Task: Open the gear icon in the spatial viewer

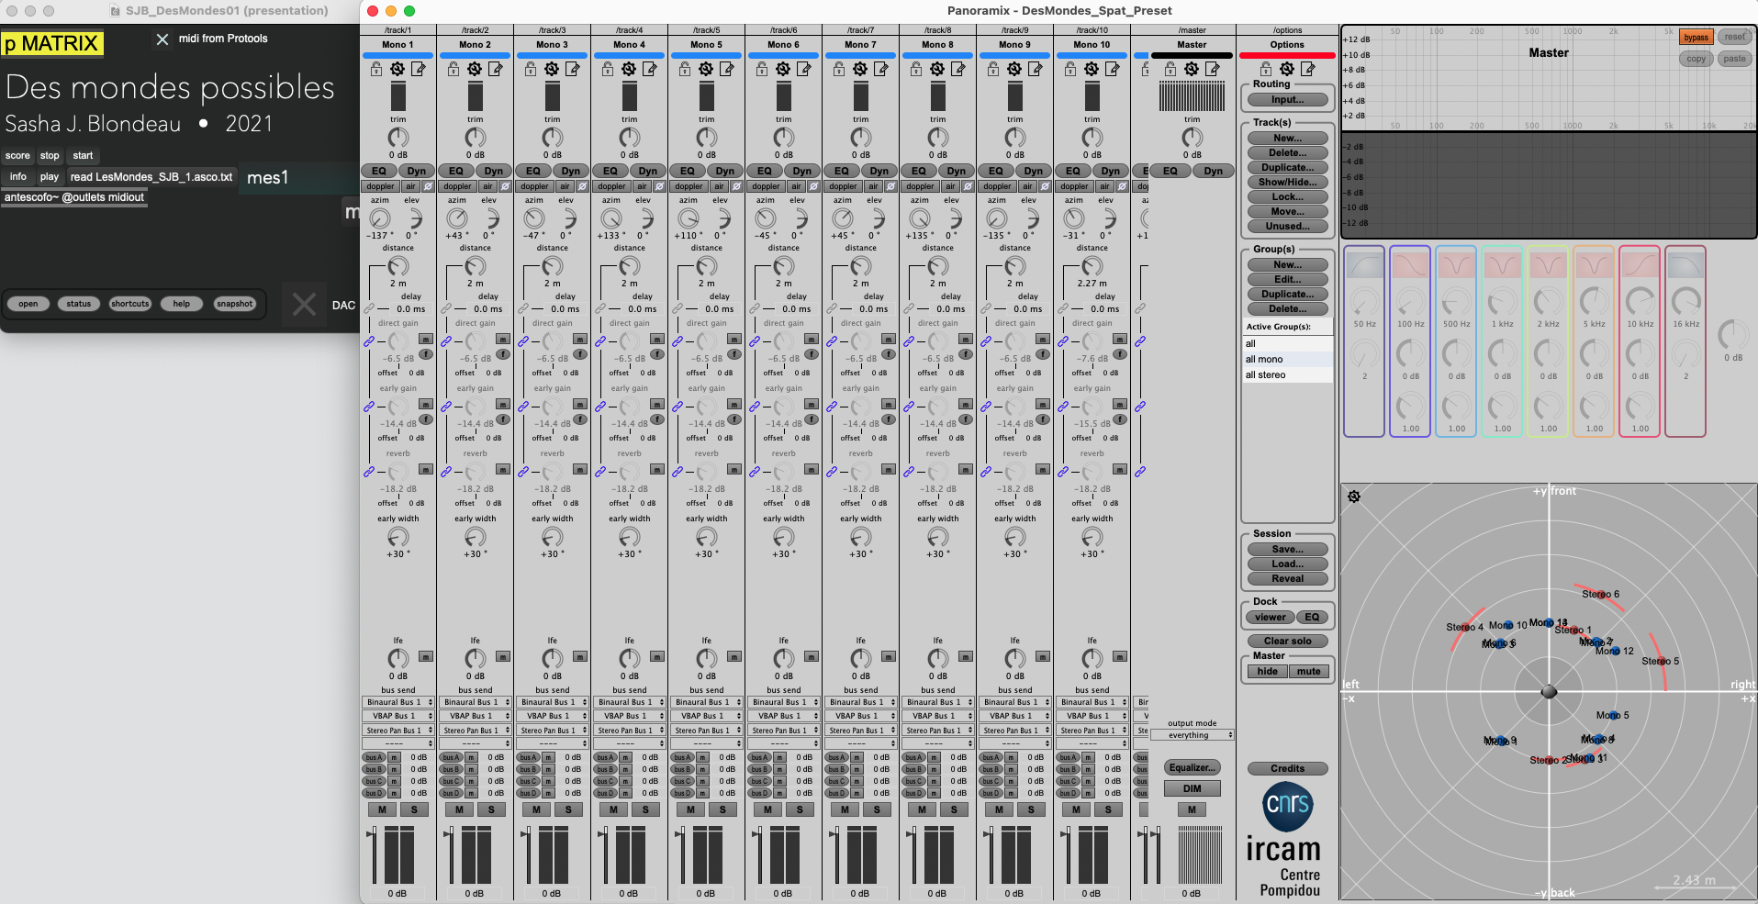Action: pos(1354,497)
